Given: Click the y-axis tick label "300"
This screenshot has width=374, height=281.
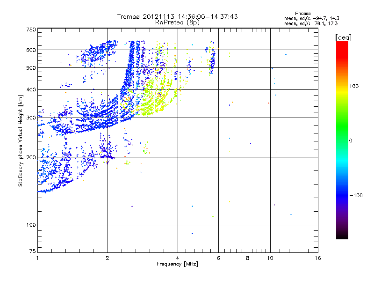Looking at the screenshot, I should pos(31,118).
